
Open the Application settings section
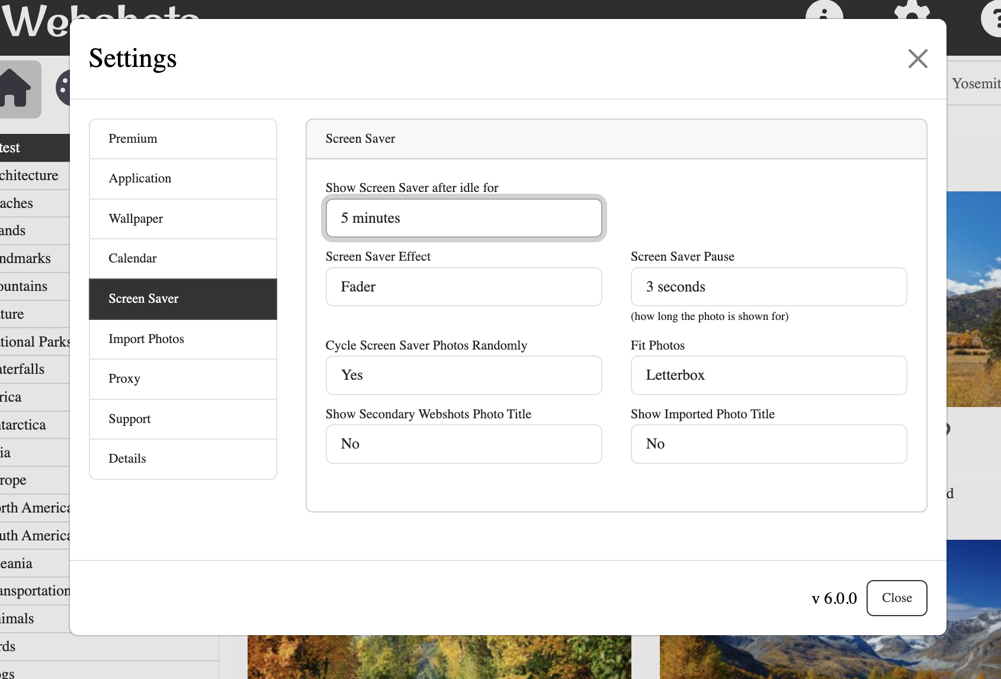click(183, 178)
